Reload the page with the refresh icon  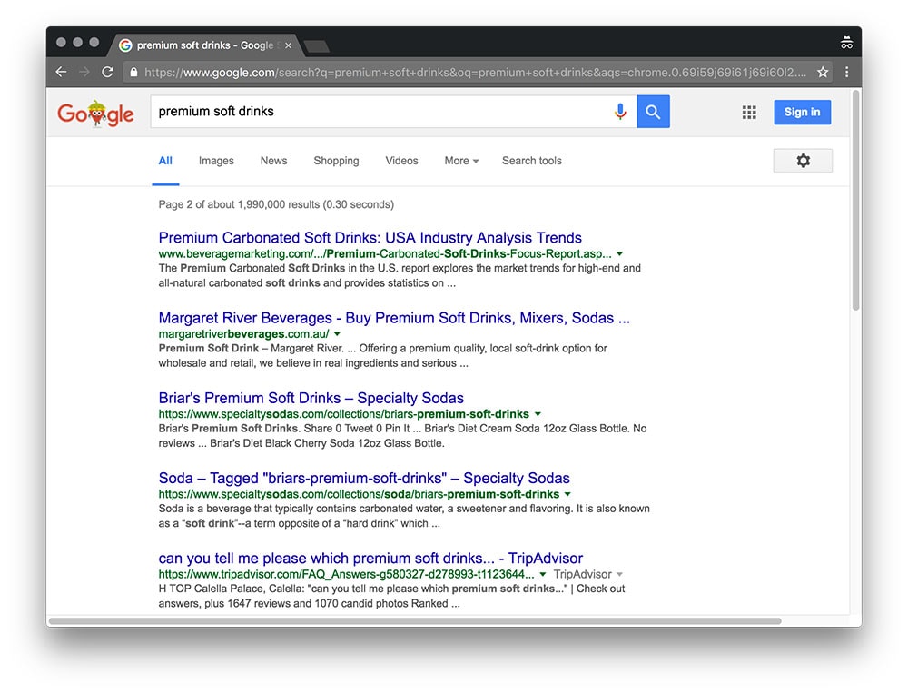[108, 72]
